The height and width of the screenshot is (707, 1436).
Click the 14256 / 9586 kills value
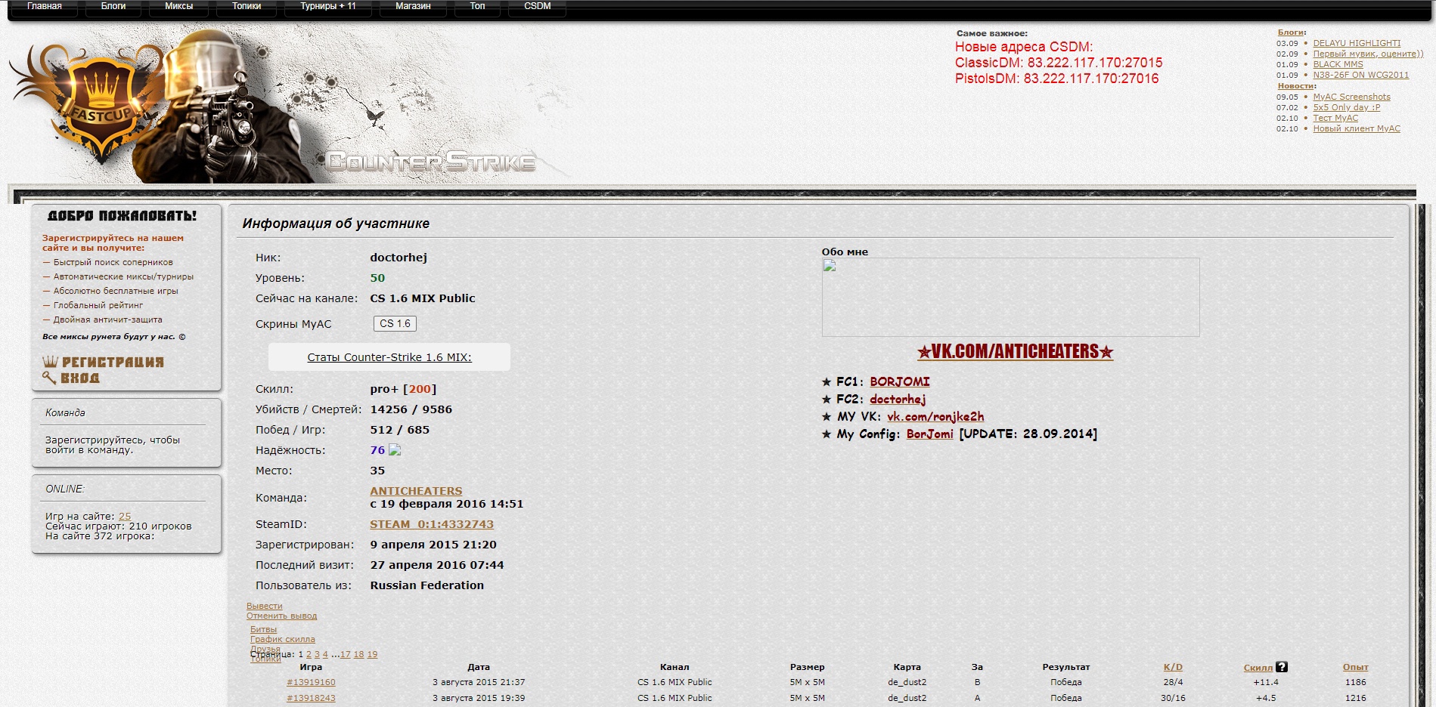[411, 409]
